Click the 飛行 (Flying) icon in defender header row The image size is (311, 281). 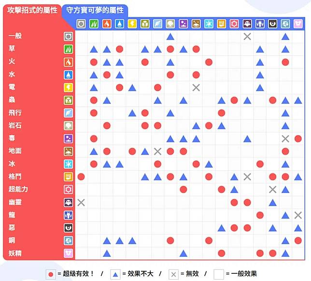(158, 24)
